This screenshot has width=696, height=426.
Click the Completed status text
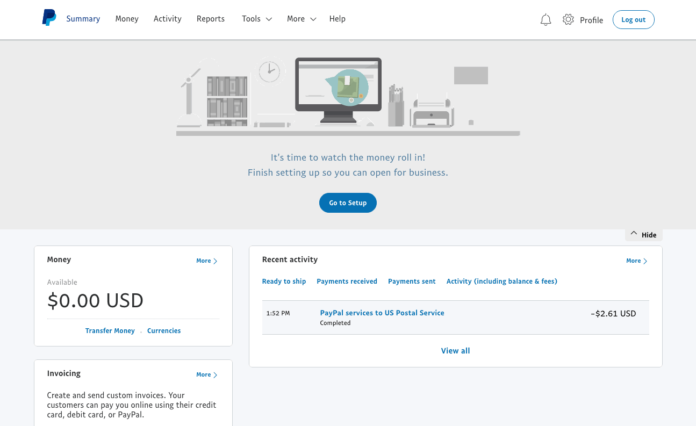tap(335, 323)
